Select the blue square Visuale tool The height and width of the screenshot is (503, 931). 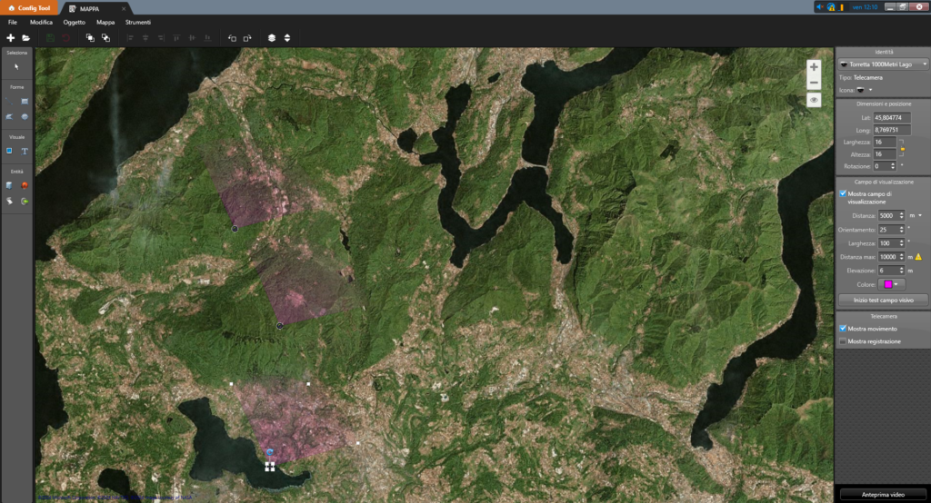pos(9,152)
